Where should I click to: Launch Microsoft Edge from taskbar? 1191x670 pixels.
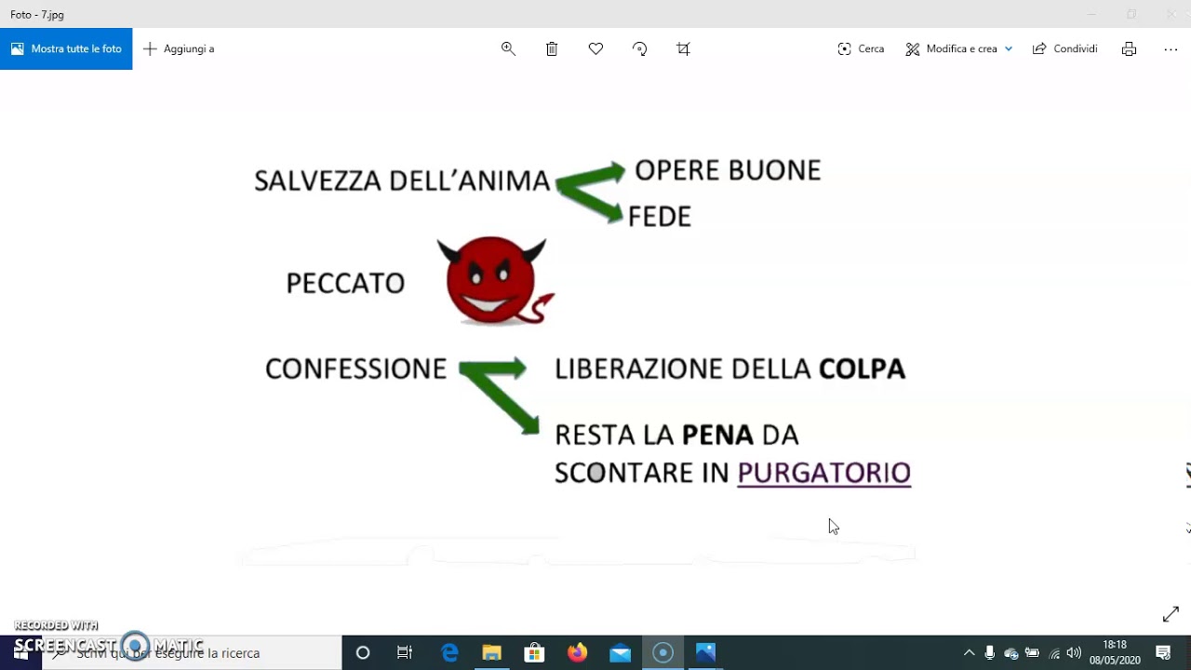click(x=449, y=652)
